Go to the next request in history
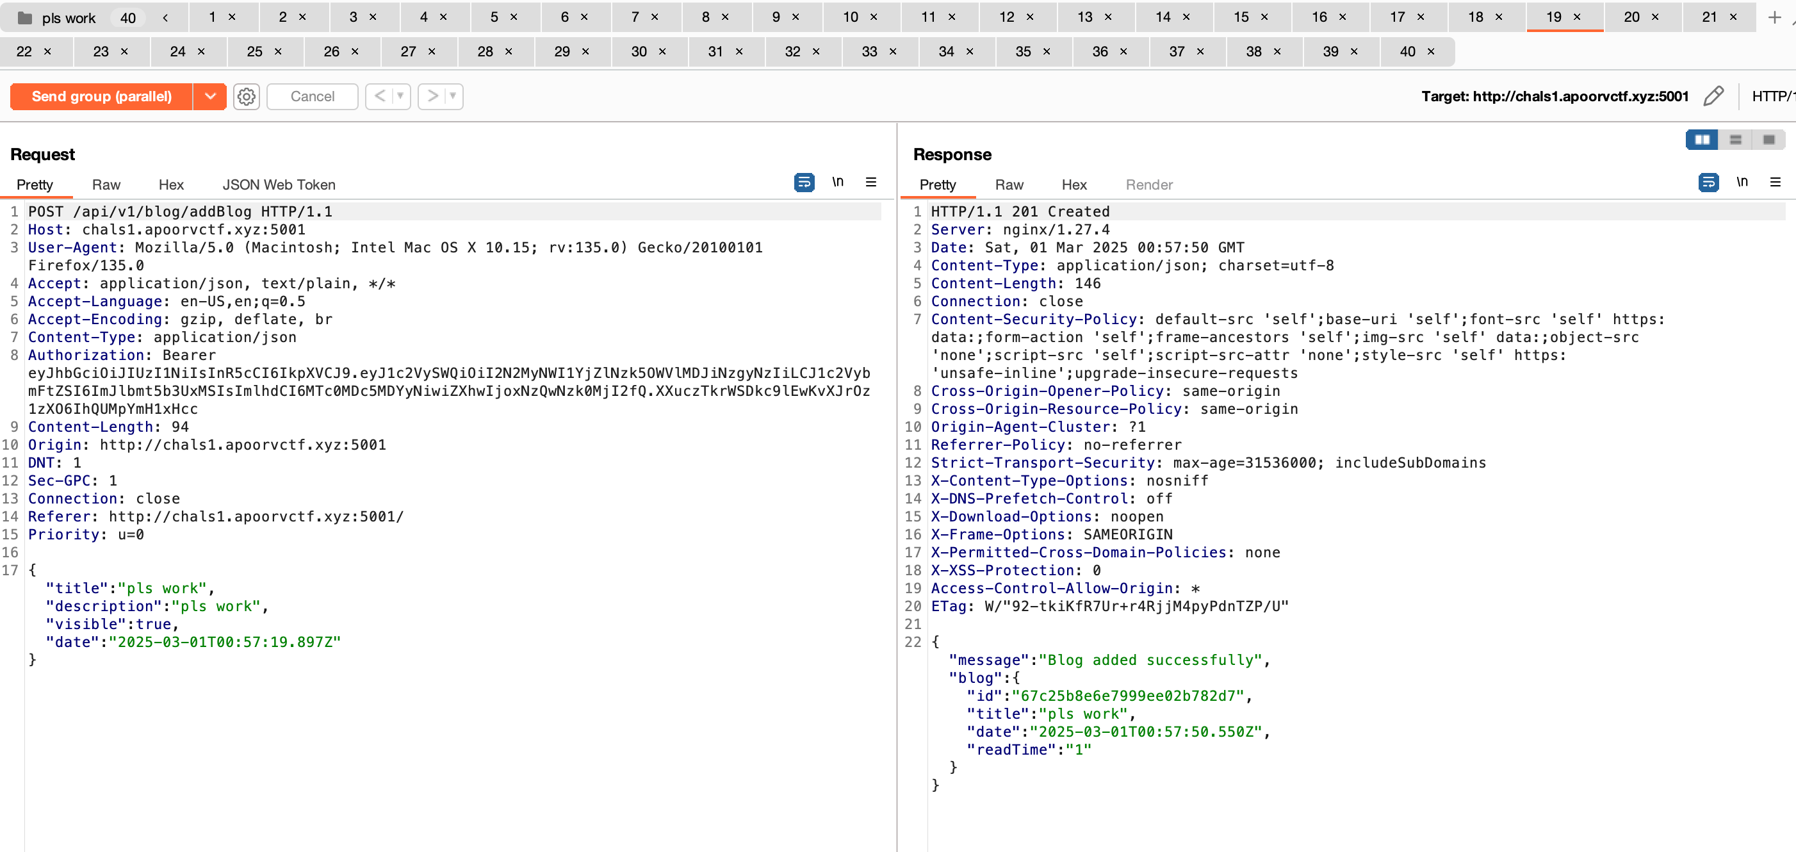This screenshot has width=1796, height=852. click(432, 96)
